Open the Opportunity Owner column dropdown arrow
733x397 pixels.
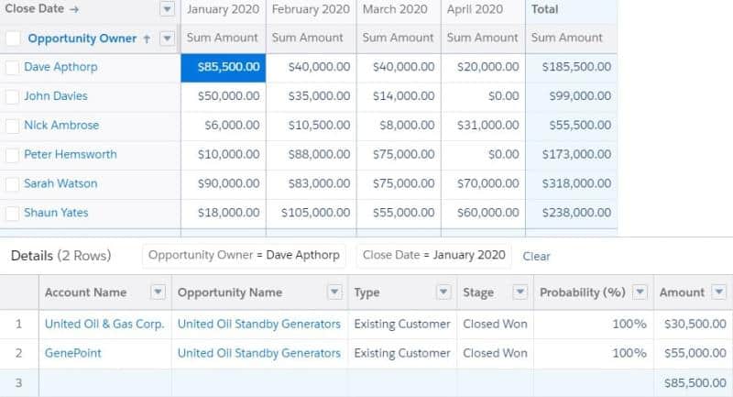[166, 39]
